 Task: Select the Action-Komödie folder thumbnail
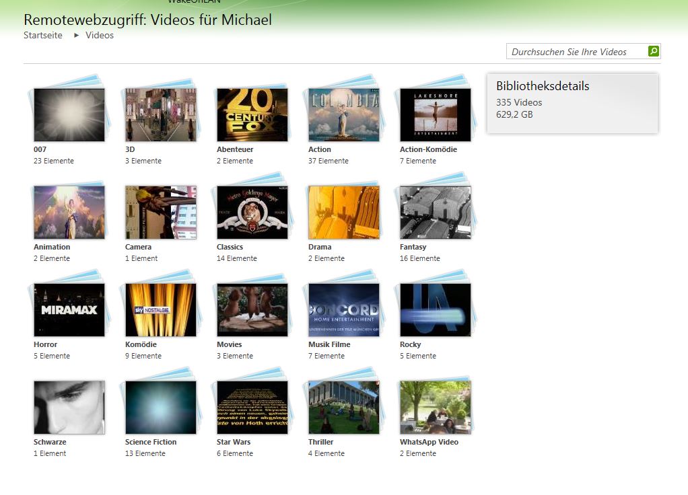pyautogui.click(x=436, y=114)
